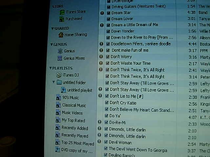Toggle the Down Yonder checkbox
The image size is (210, 157).
(108, 31)
